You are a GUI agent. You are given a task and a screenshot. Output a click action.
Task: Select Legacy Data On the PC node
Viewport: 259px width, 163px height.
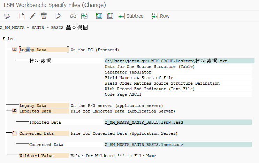point(44,50)
